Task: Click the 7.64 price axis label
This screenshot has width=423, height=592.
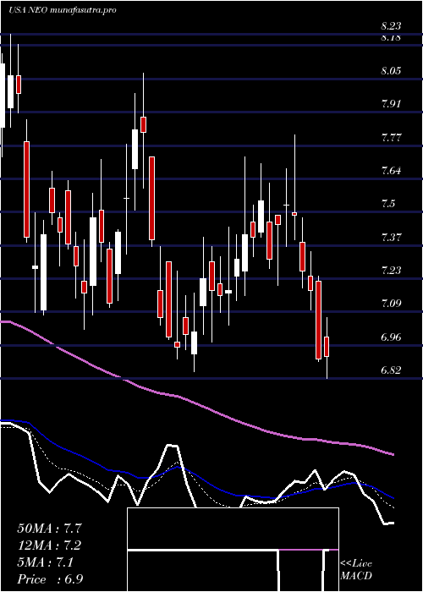Action: [x=391, y=170]
